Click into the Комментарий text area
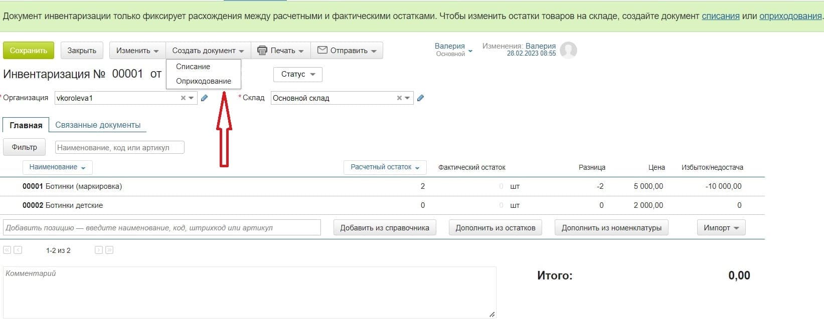The image size is (824, 319). tap(249, 292)
